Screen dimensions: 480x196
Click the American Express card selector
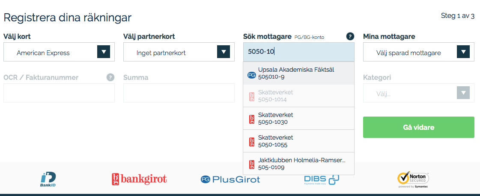tap(59, 52)
